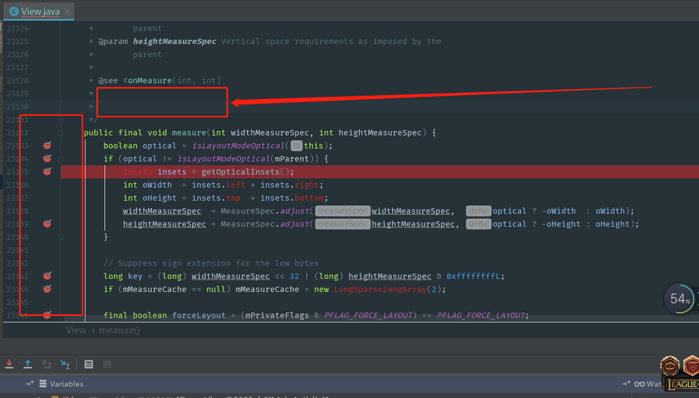Click the method name measure in the declaration

[189, 133]
